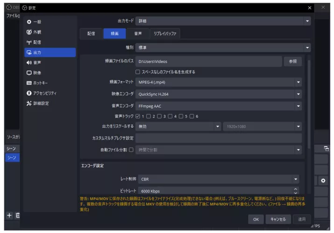The width and height of the screenshot is (334, 233).
Task: Open the 出力モード dropdown
Action: [223, 21]
